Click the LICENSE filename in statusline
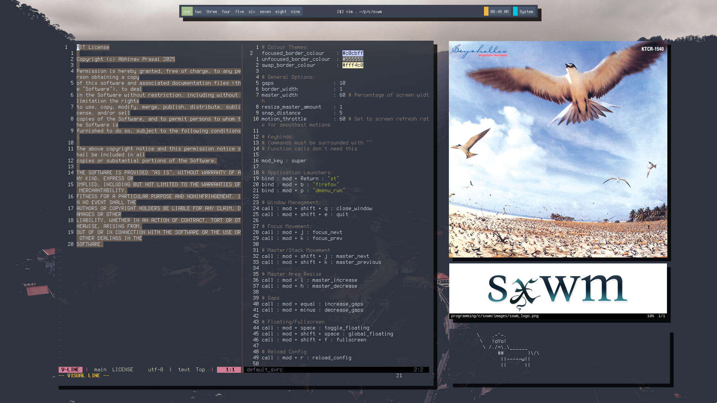717x403 pixels. point(122,369)
